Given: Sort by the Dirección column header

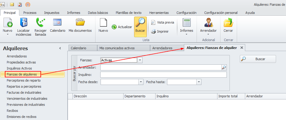Looking at the screenshot, I should click(x=98, y=96).
